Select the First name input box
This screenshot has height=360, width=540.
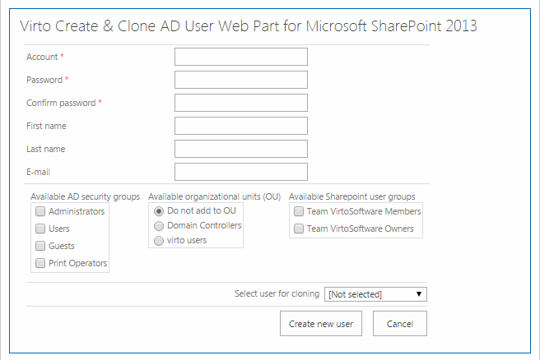click(x=240, y=126)
